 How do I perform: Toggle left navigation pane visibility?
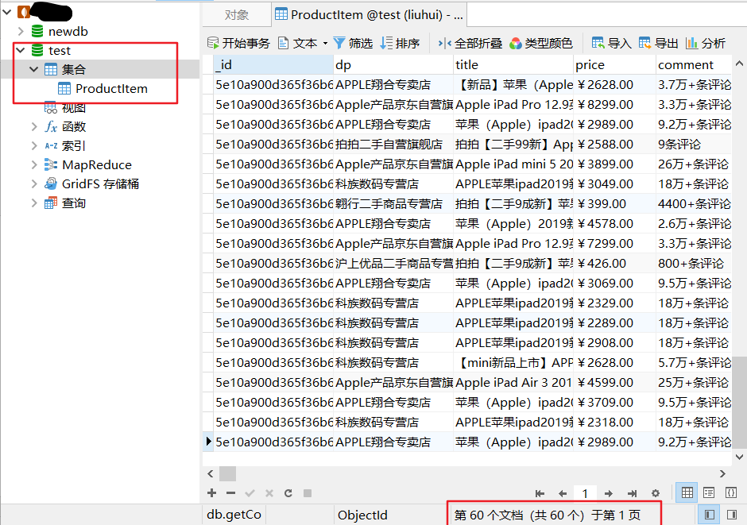[x=709, y=515]
